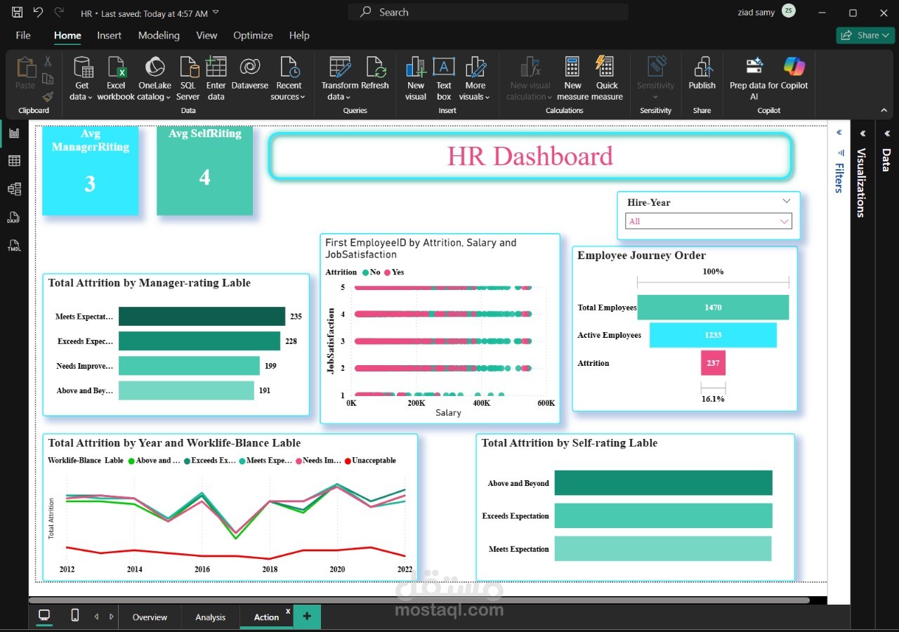Open the Help ribbon tab
The image size is (899, 632).
click(x=299, y=35)
